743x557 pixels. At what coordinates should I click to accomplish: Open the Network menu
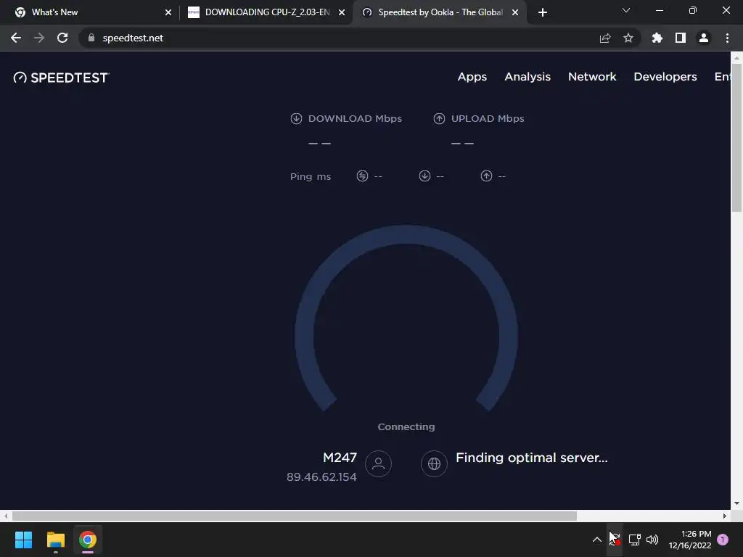[x=592, y=77]
